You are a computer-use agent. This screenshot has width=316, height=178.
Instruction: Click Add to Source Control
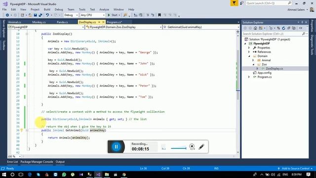coord(295,169)
